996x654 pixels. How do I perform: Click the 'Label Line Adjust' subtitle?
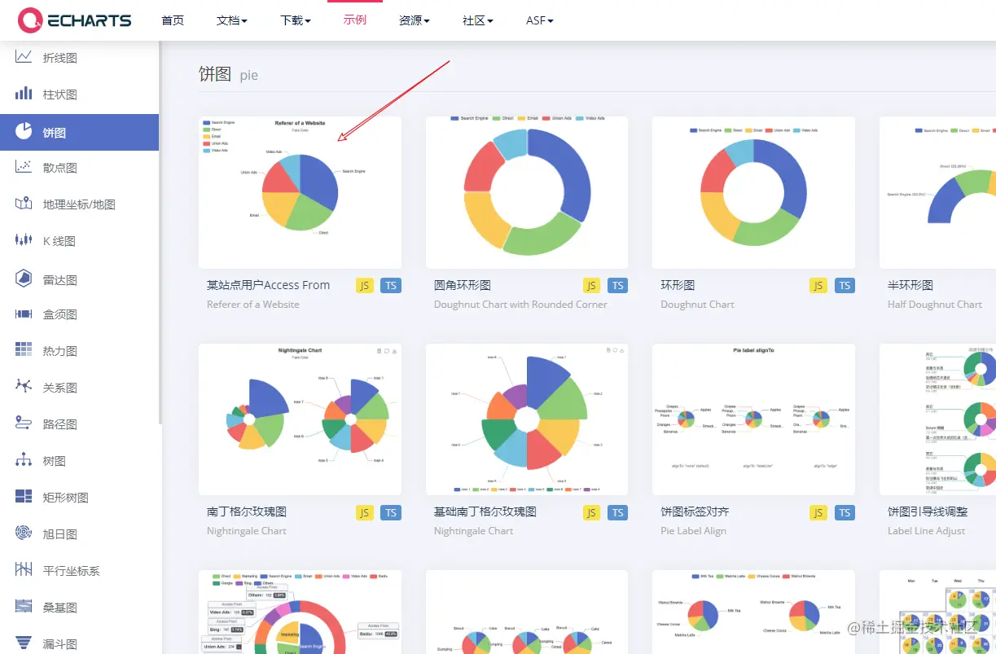[926, 531]
